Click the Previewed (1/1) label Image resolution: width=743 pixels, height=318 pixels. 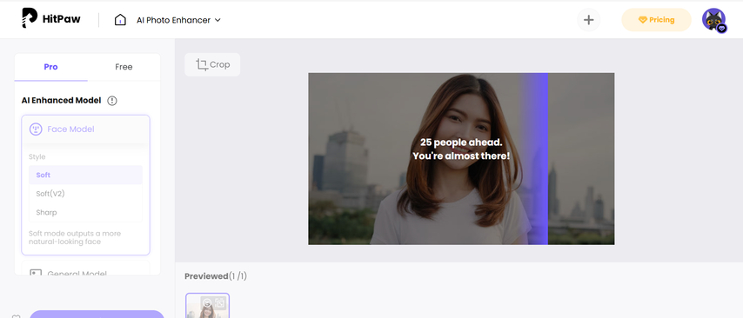(x=216, y=276)
